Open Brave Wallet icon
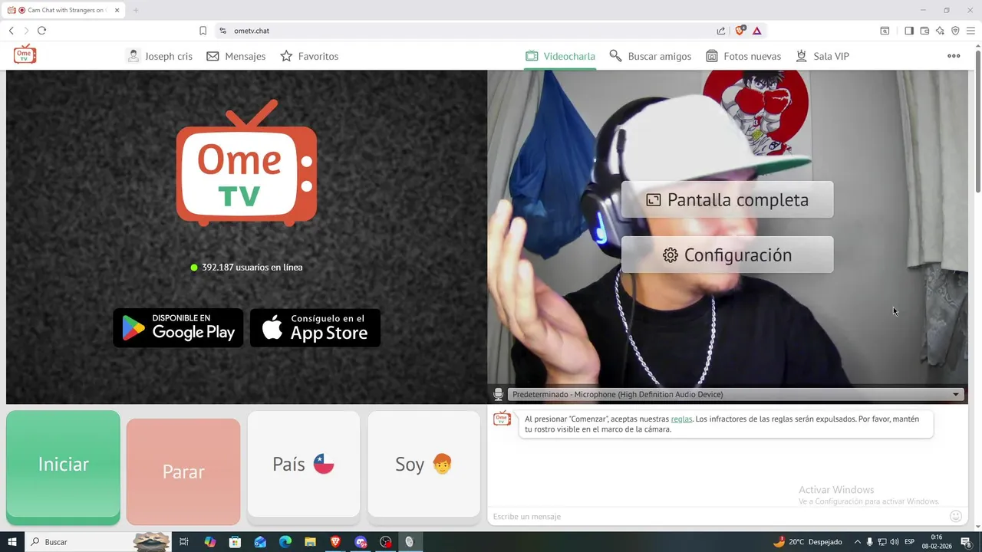 [x=924, y=31]
